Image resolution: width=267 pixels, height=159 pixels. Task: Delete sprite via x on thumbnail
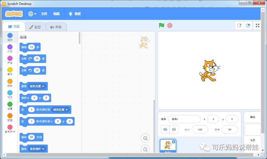(173, 142)
